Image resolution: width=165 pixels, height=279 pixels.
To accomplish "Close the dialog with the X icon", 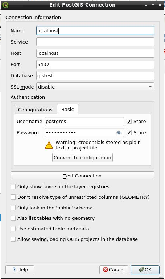I will pos(160,5).
